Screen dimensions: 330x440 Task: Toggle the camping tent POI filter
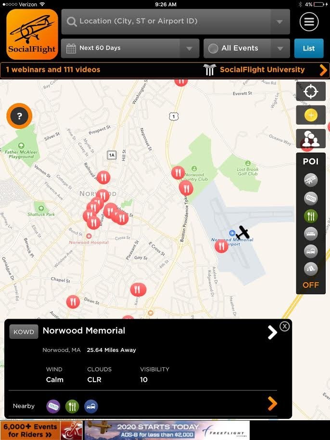coord(311,269)
